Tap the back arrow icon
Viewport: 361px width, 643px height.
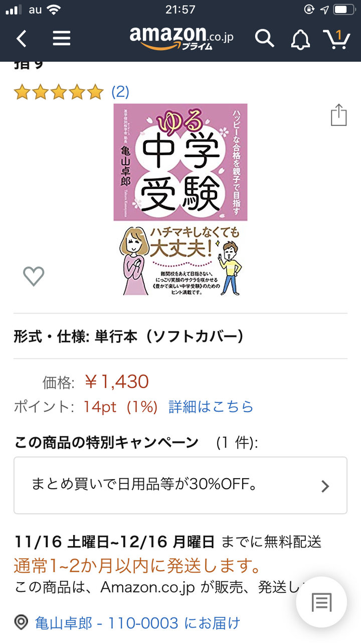pos(21,38)
